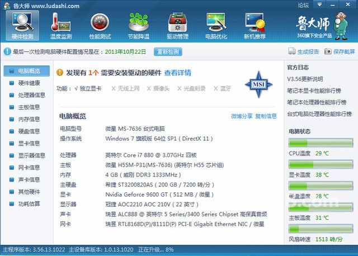Open 温度监测 temperature monitor

tap(61, 26)
